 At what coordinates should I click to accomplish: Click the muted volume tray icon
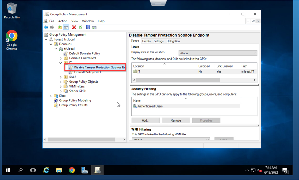tap(259, 170)
